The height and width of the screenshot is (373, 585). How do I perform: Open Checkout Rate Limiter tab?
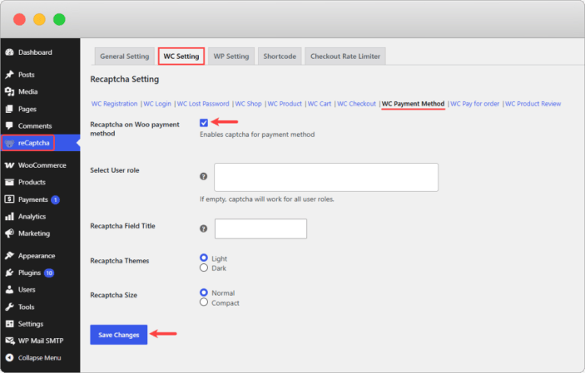345,56
